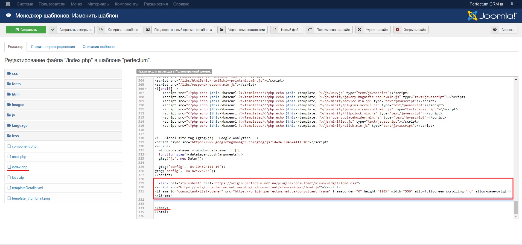Collapse code fold arrow at line 322
This screenshot has width=522, height=245.
coord(146,154)
